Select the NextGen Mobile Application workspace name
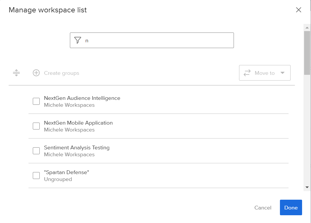311x223 pixels. (78, 123)
